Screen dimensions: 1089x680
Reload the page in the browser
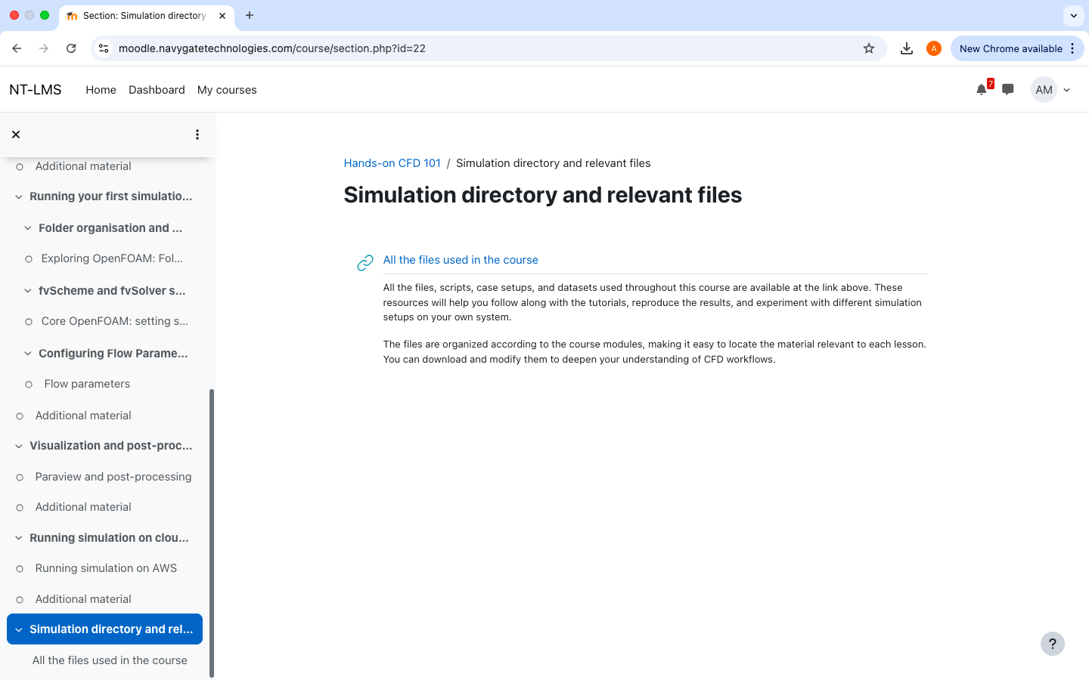tap(71, 48)
